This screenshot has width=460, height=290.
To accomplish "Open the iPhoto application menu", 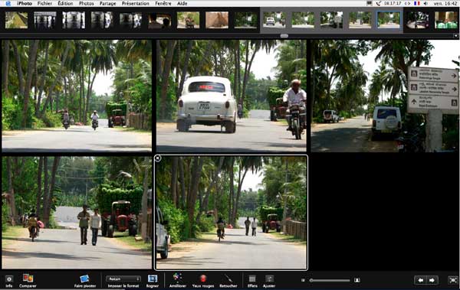I will 24,3.
